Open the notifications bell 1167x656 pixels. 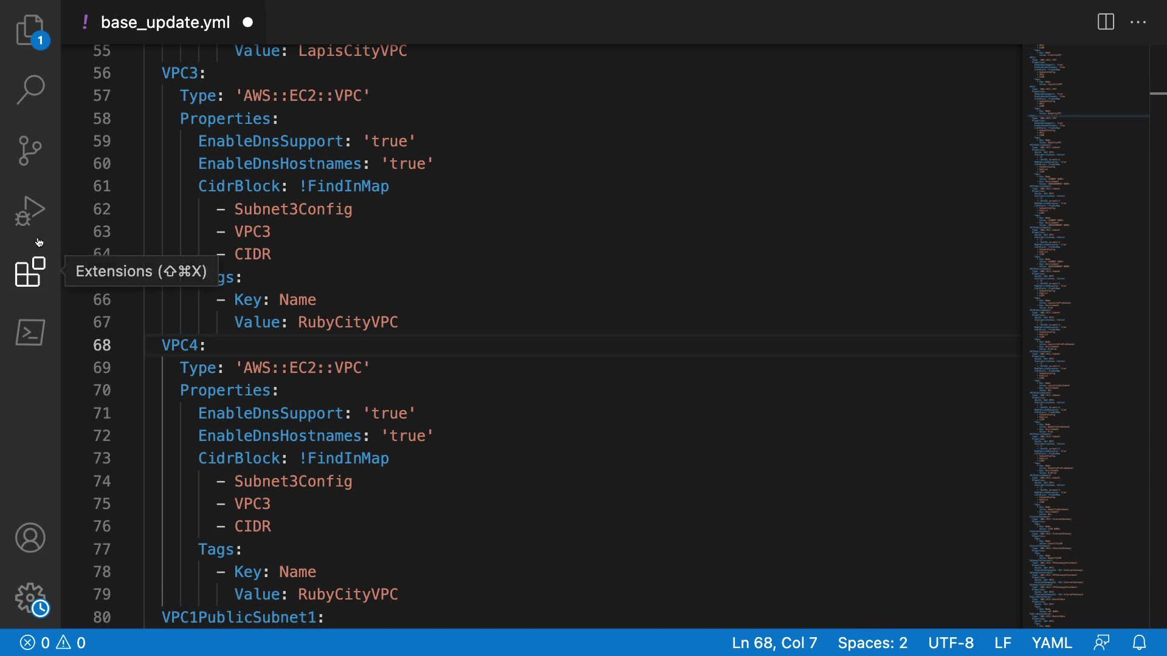(1140, 643)
